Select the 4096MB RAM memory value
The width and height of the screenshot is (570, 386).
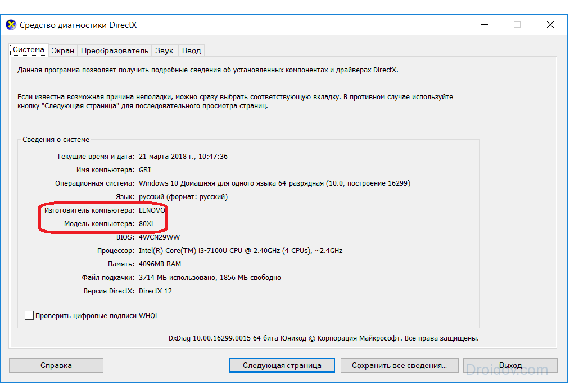point(160,264)
